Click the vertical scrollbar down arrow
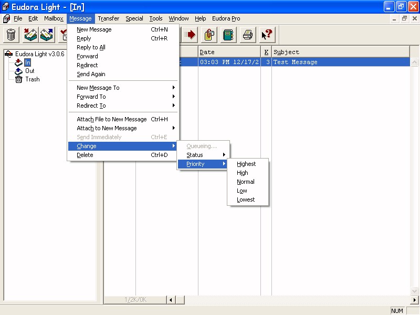The width and height of the screenshot is (420, 315). (x=414, y=291)
